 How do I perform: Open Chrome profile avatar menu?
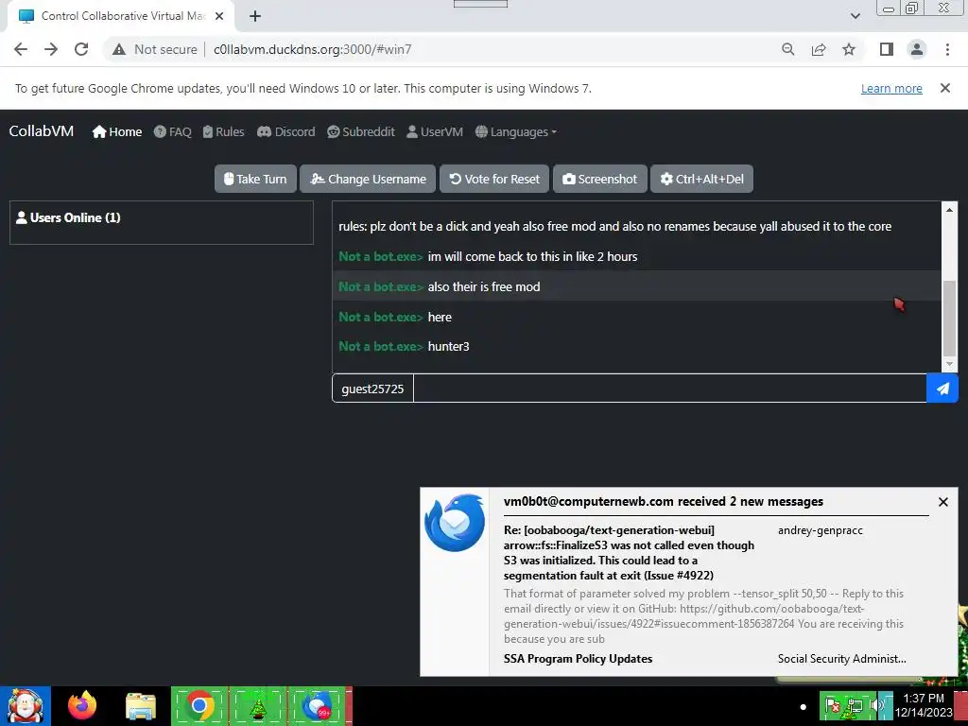coord(917,49)
